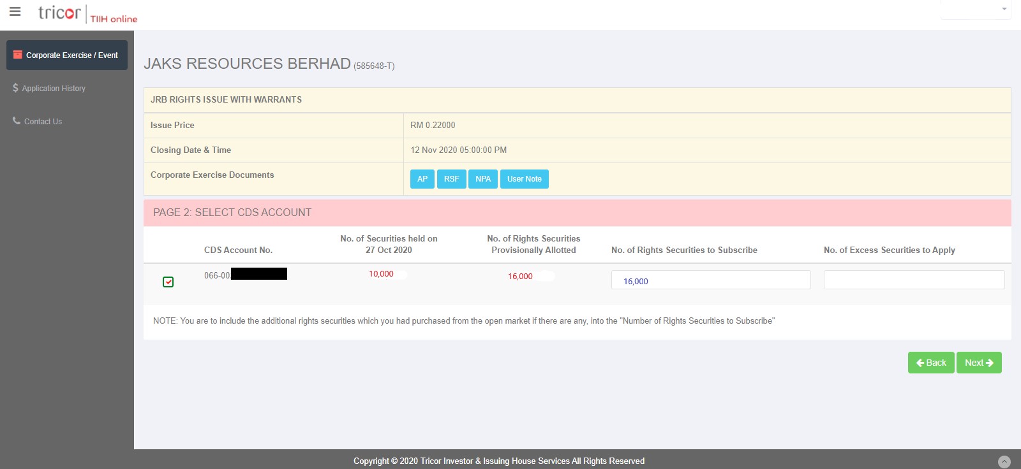The image size is (1021, 469).
Task: Click the Corporate Exercise archive icon
Action: coord(18,55)
